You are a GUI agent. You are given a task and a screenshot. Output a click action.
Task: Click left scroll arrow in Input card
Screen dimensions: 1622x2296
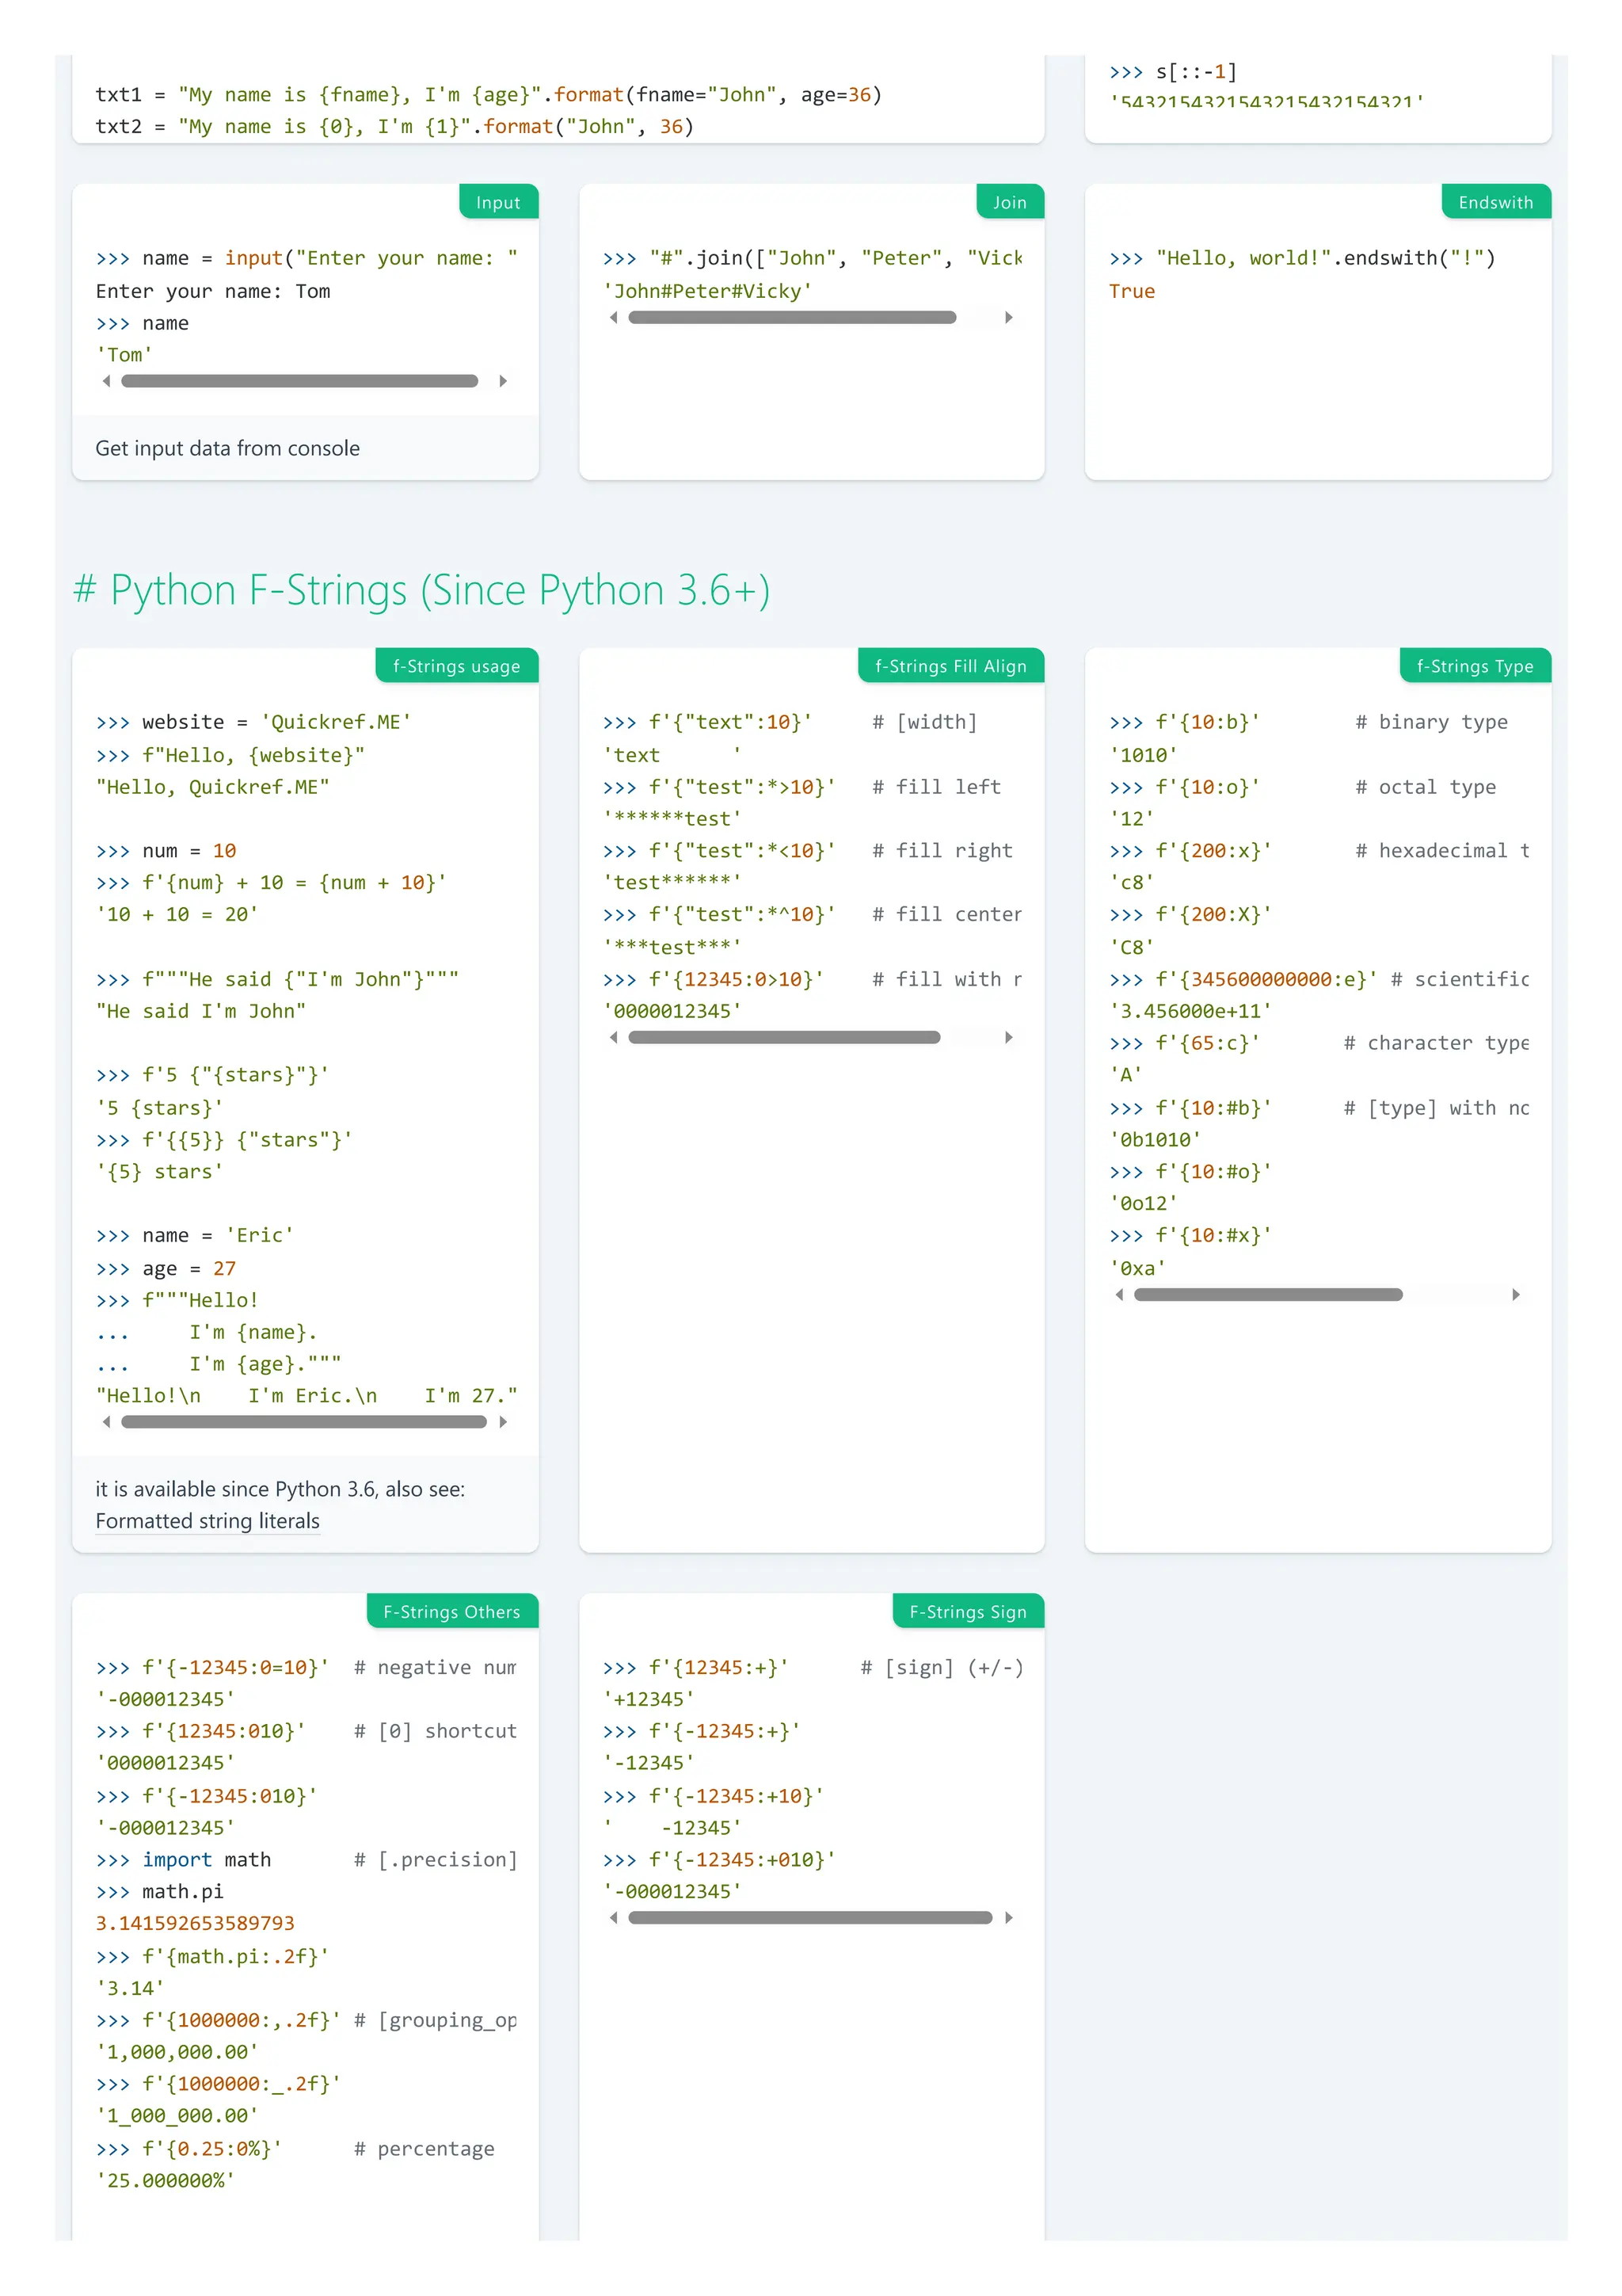point(107,381)
